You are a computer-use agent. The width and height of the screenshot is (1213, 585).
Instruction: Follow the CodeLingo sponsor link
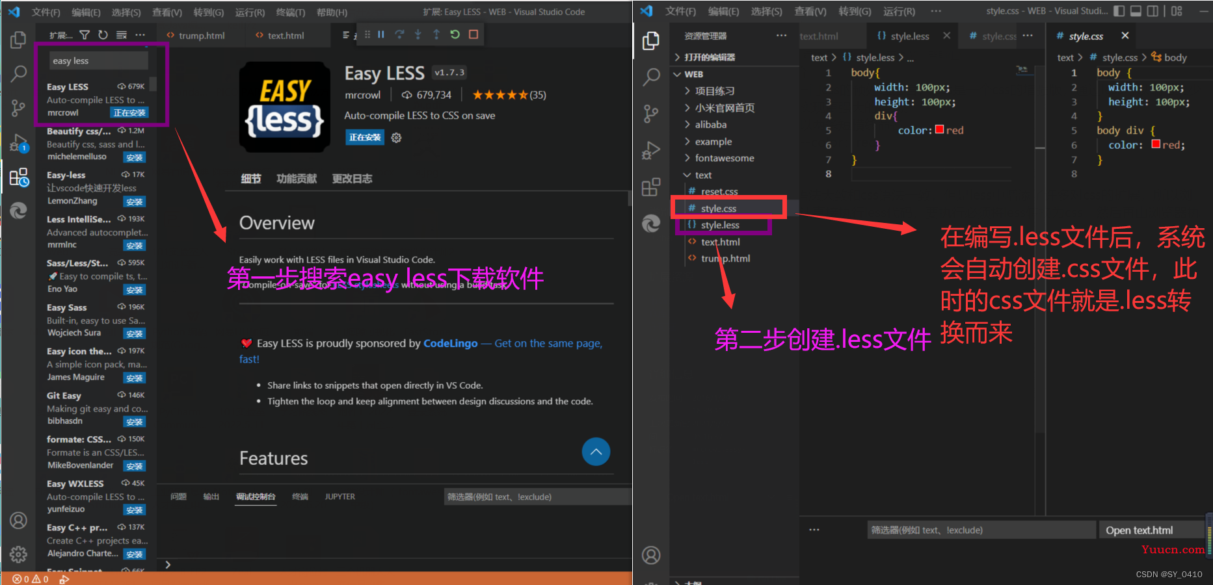click(451, 343)
